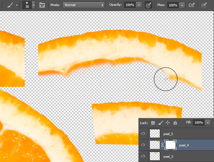Expand the tool preset dropdown arrow
214x162 pixels.
tap(17, 5)
